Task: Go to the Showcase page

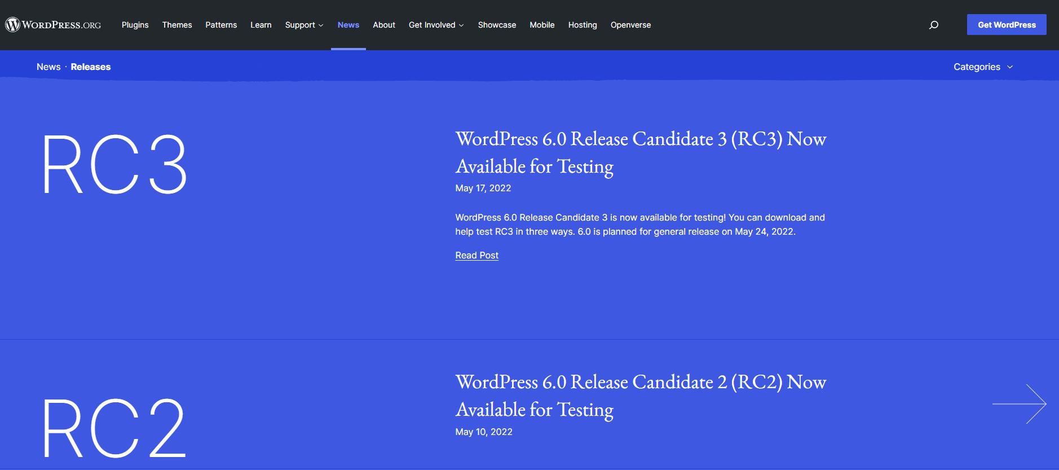Action: click(x=497, y=25)
